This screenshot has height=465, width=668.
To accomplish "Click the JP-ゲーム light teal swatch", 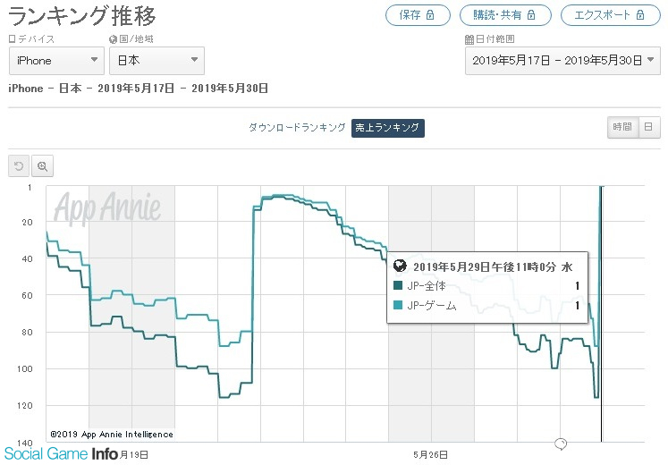I will pos(399,306).
